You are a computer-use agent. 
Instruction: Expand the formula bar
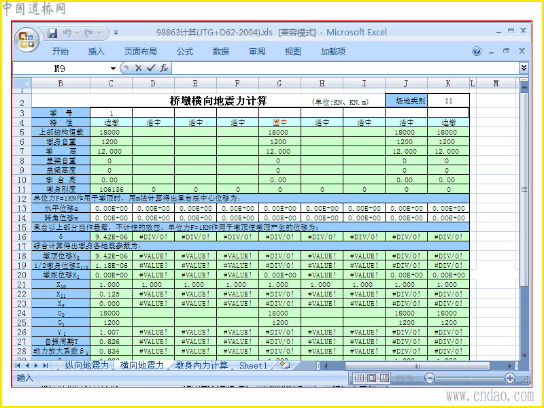click(524, 67)
